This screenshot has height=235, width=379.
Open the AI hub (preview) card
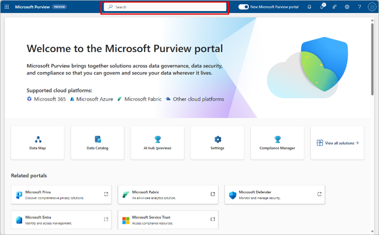pos(157,143)
